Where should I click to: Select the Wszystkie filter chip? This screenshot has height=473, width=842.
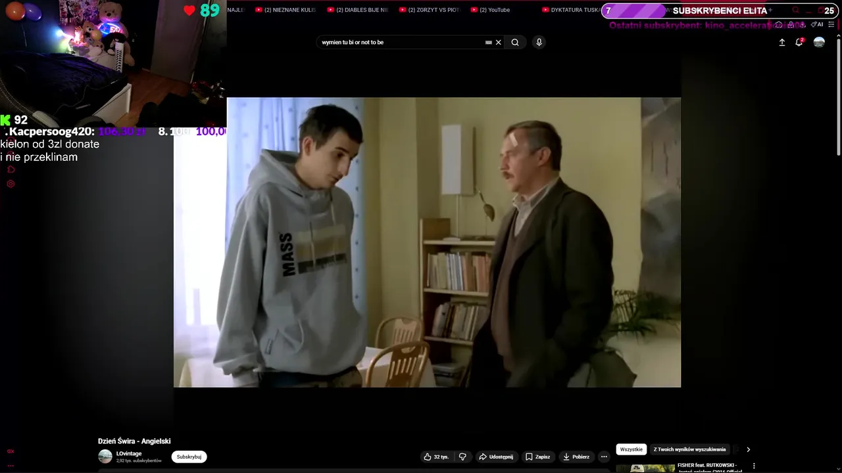tap(631, 449)
